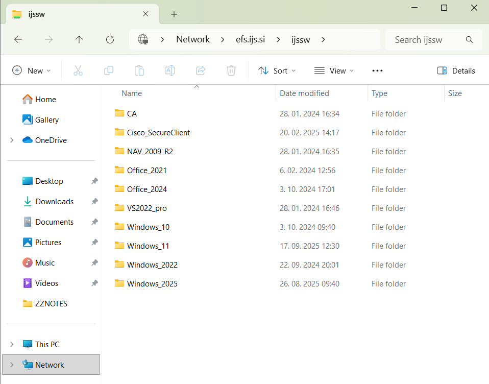Open the New item menu

click(x=32, y=71)
